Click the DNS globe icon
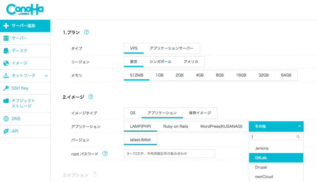 point(6,119)
